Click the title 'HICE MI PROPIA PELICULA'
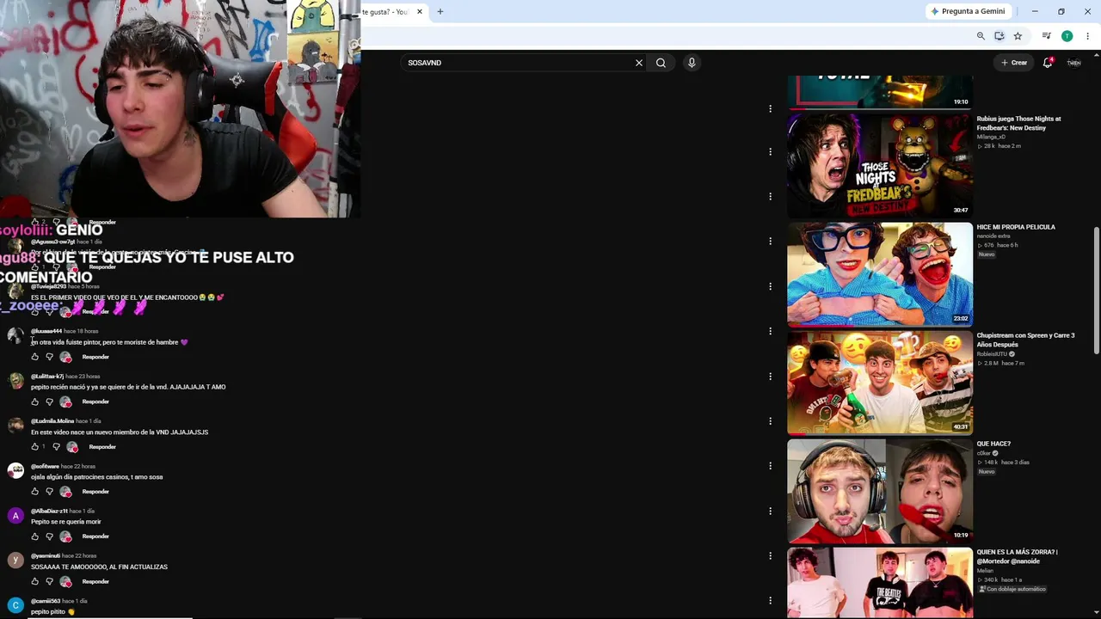 pyautogui.click(x=1016, y=227)
